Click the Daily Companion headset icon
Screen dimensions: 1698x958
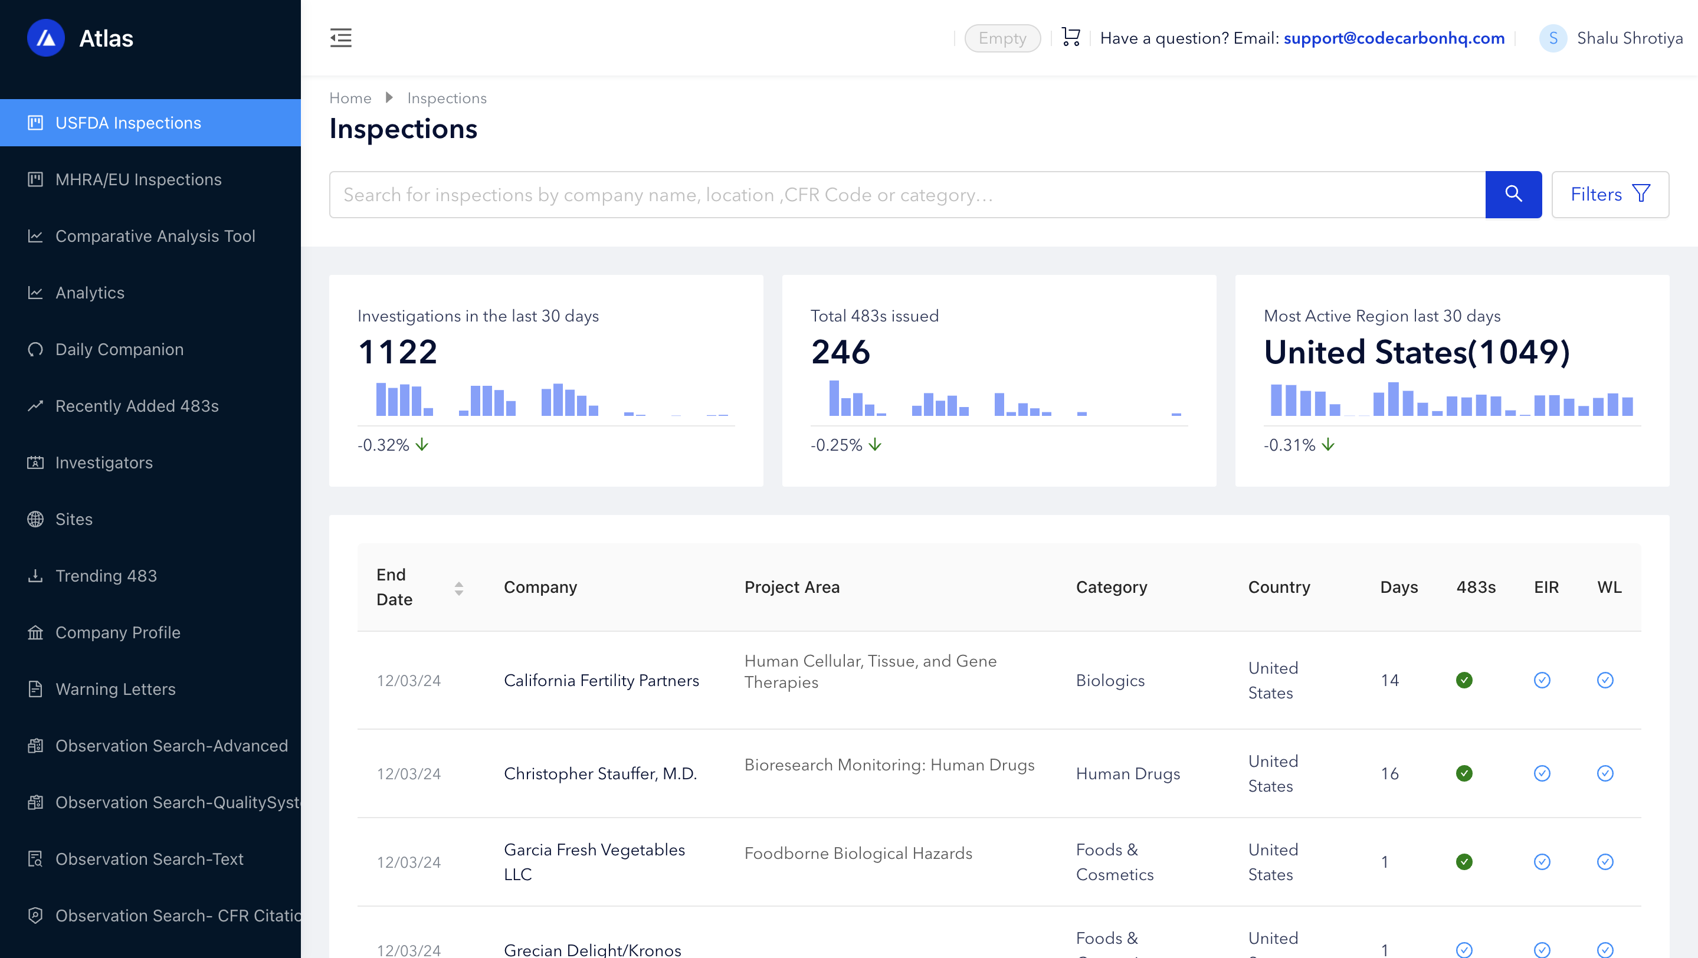35,349
